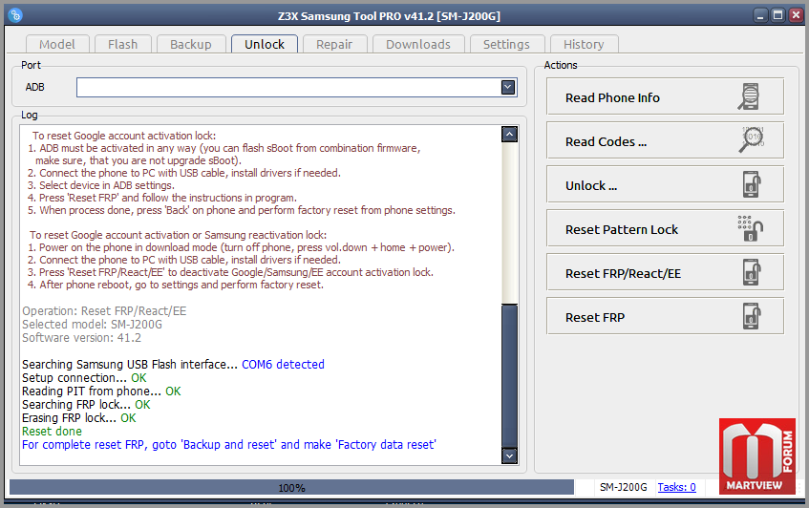Open the Repair tab
Image resolution: width=809 pixels, height=508 pixels.
334,44
